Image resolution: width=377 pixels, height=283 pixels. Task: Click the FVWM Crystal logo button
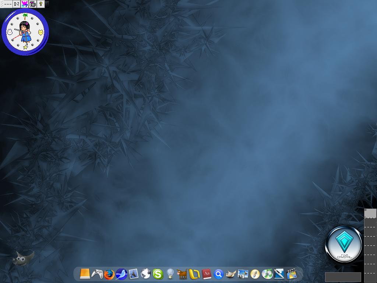344,245
